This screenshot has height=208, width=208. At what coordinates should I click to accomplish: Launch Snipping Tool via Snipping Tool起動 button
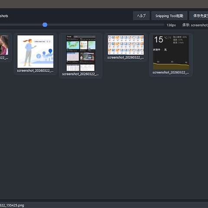click(x=169, y=16)
